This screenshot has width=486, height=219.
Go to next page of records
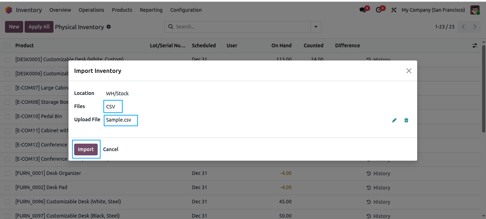(475, 27)
